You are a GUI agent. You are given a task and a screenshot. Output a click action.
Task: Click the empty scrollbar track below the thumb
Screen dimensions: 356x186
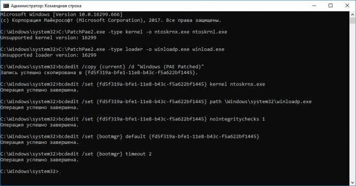pos(352,102)
